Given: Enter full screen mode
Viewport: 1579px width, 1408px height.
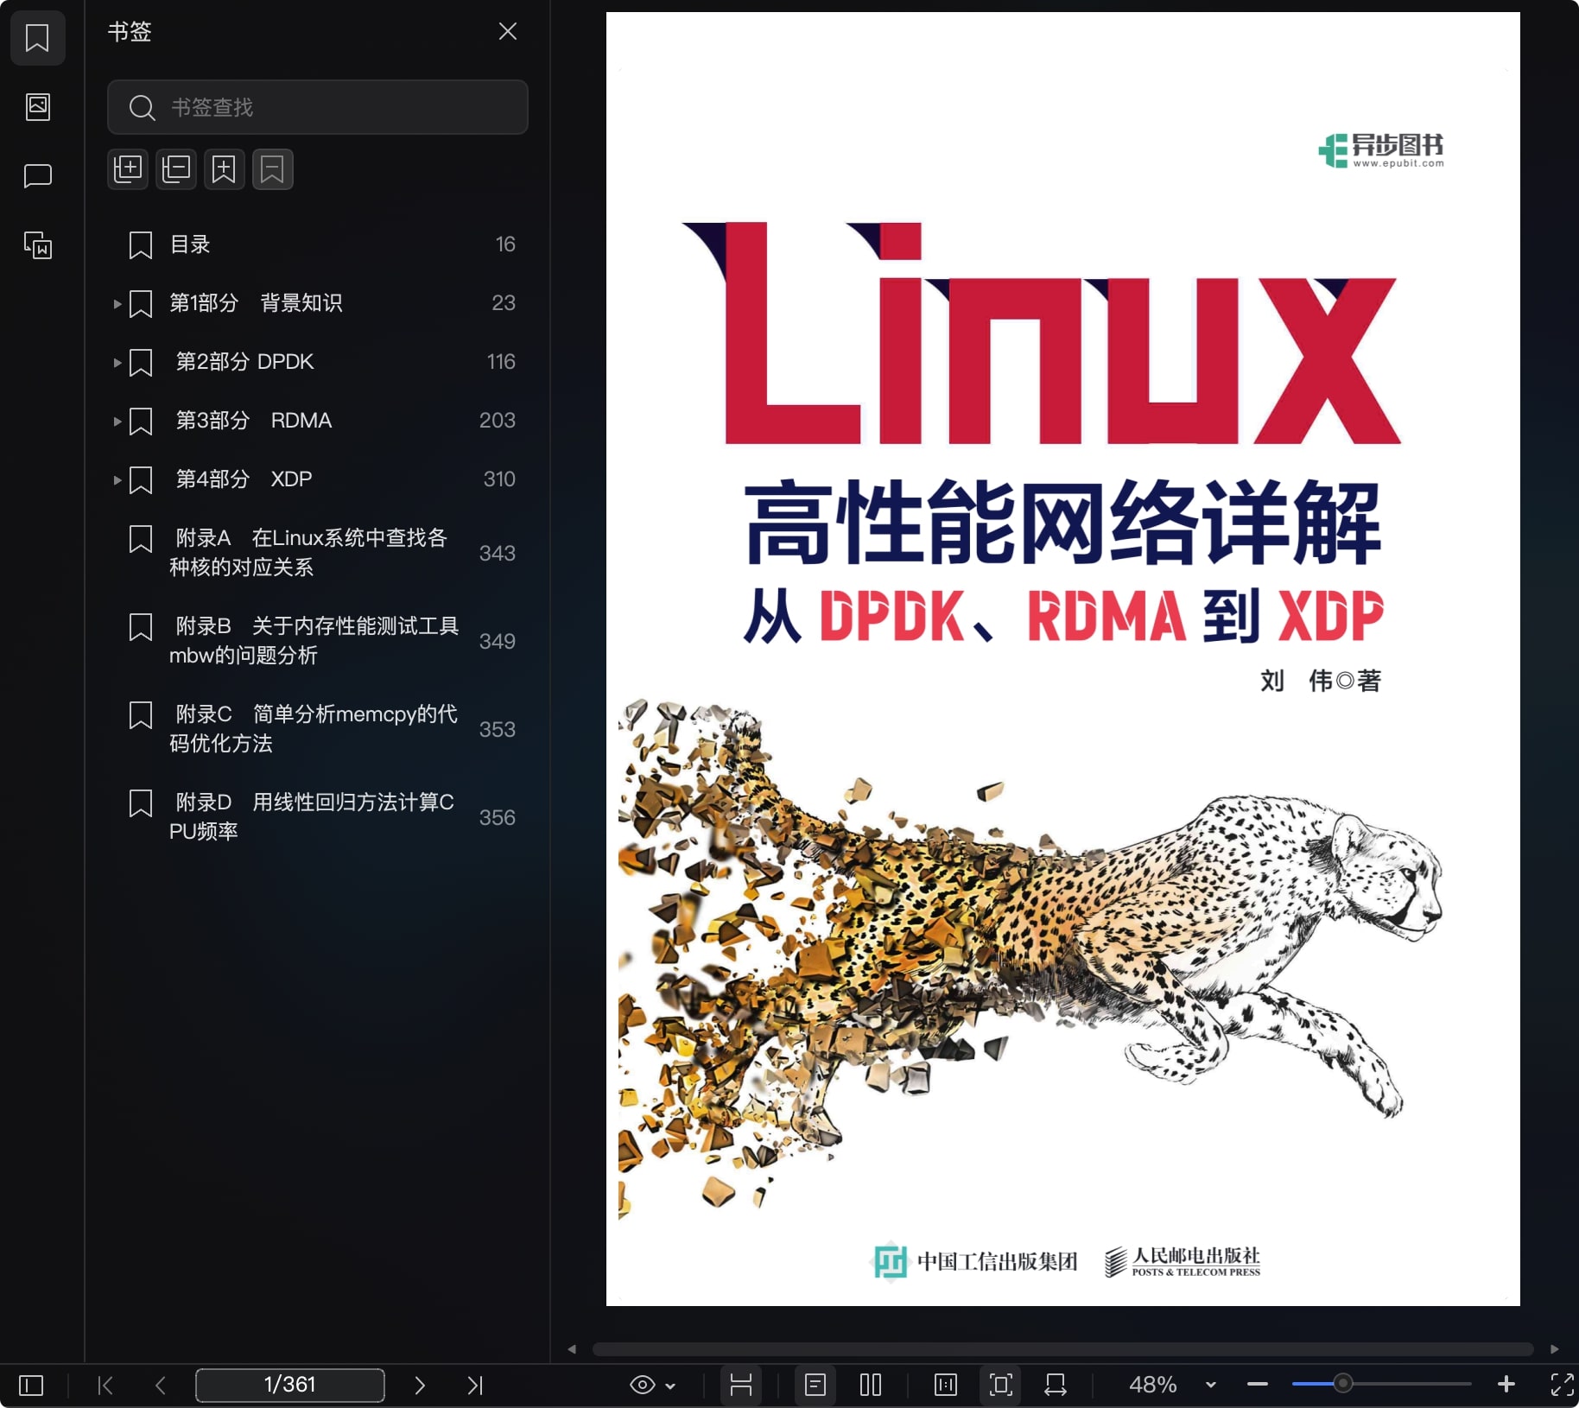Looking at the screenshot, I should point(1562,1384).
